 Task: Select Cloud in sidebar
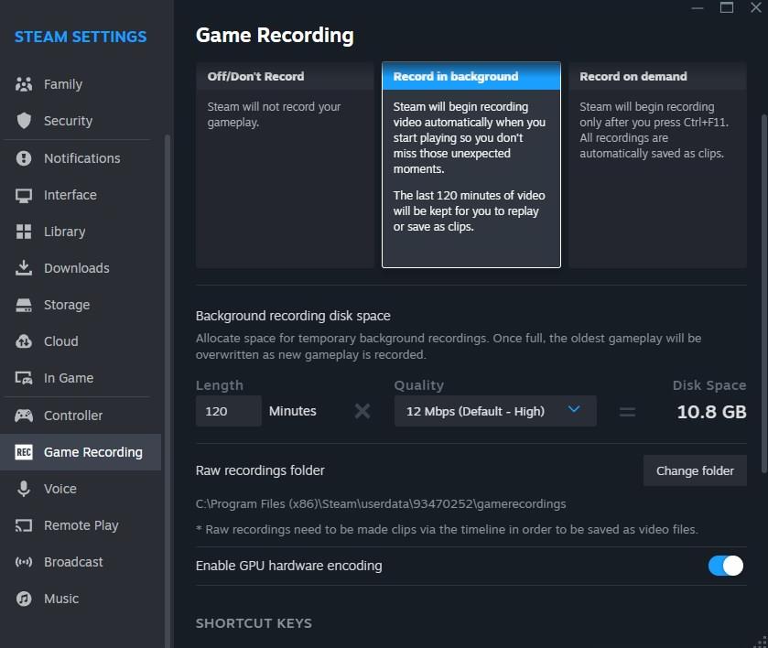click(60, 341)
